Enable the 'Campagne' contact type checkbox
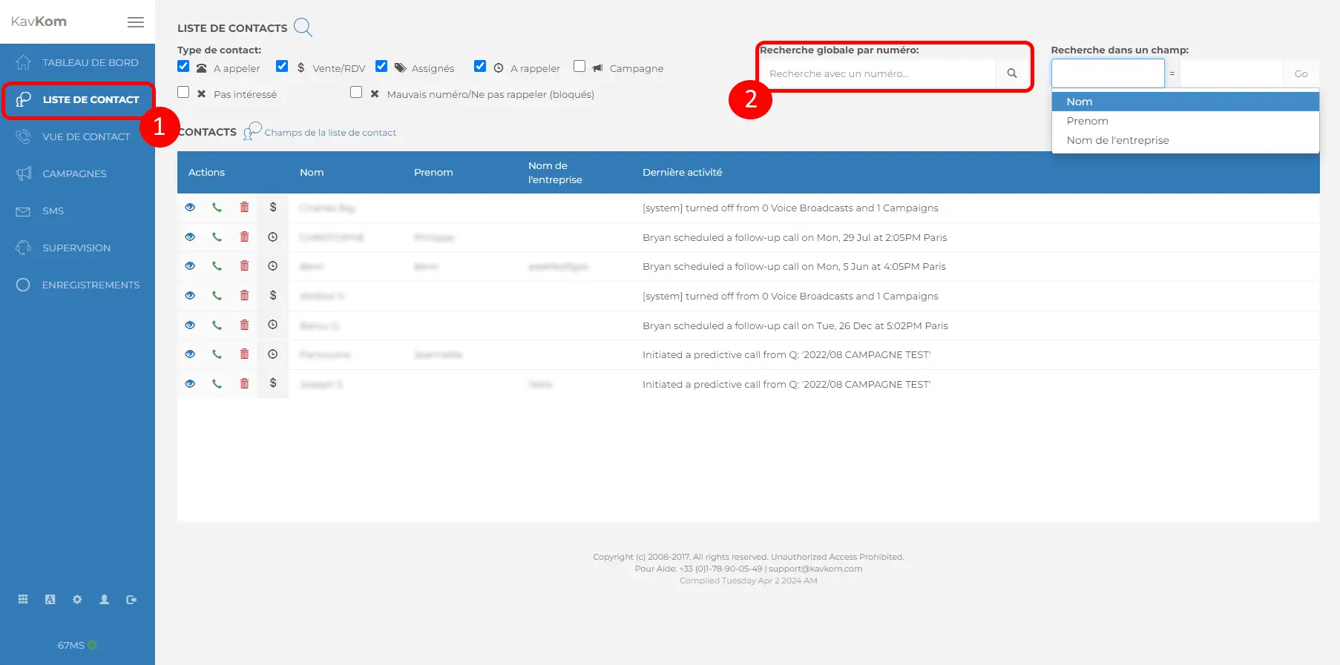The width and height of the screenshot is (1340, 665). click(x=579, y=67)
